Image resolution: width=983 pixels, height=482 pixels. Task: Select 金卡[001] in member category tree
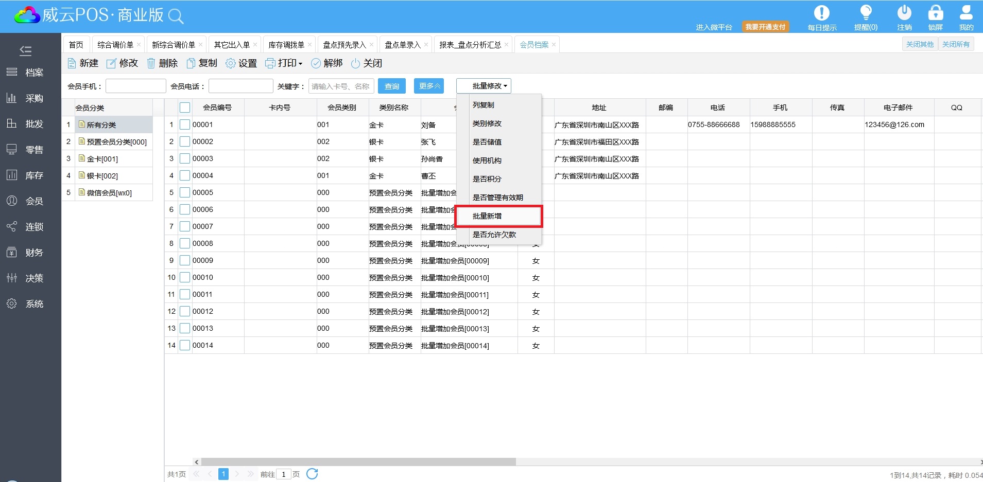[102, 159]
